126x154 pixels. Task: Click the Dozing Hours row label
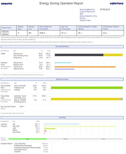click(18, 63)
